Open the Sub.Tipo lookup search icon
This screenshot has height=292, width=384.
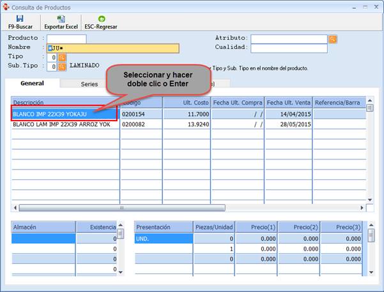[62, 66]
